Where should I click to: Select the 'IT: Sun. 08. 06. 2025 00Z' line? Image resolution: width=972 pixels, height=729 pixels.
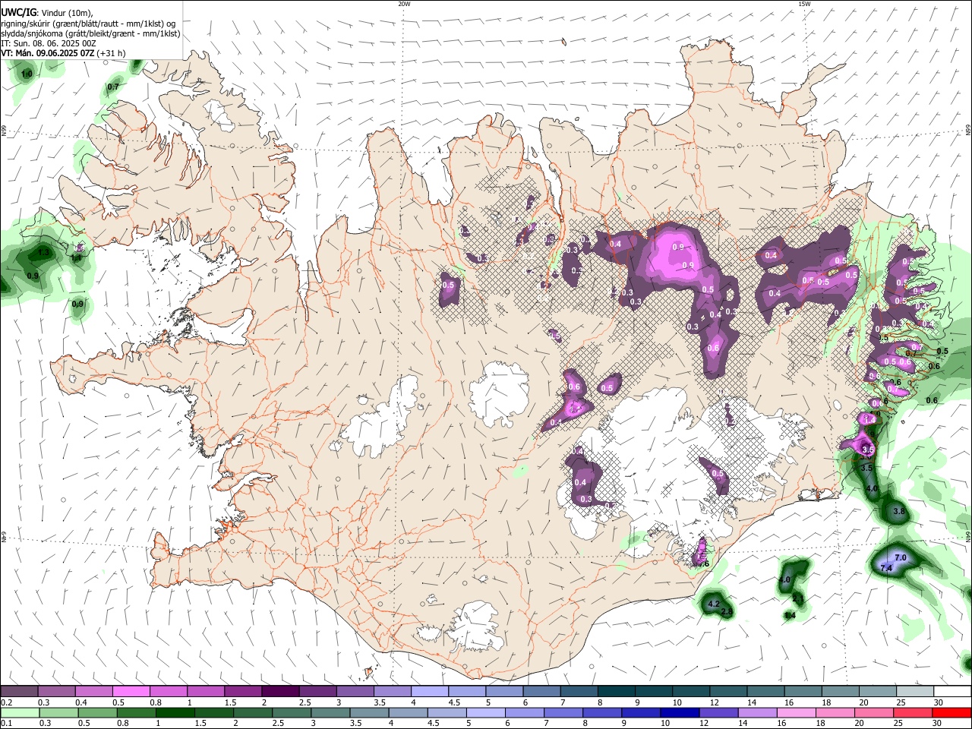tap(49, 43)
